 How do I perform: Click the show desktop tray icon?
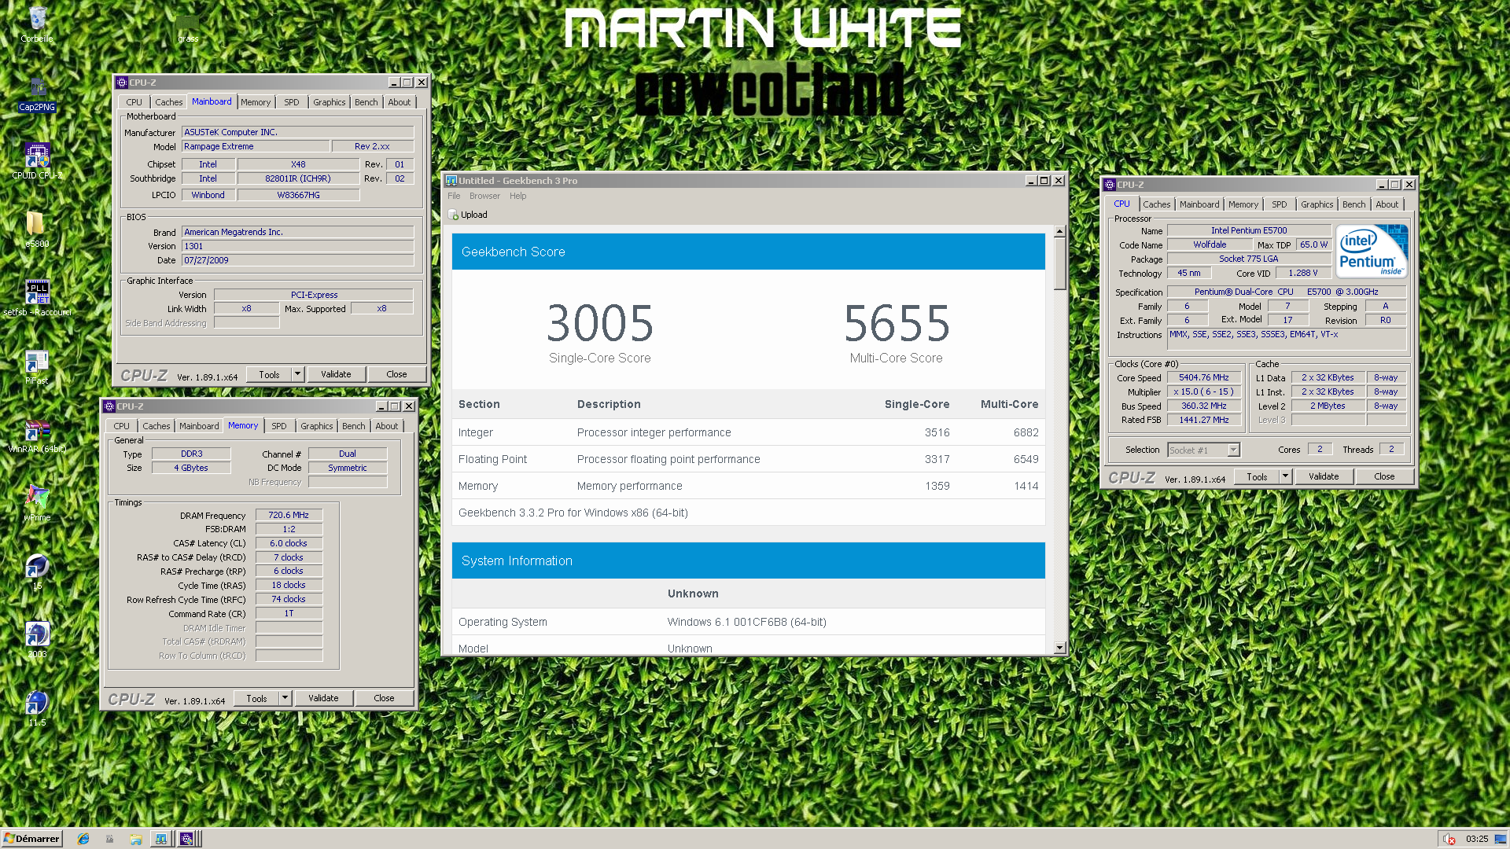coord(1500,839)
